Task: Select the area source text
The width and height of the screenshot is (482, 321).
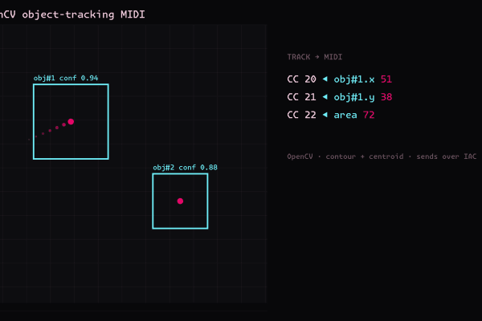Action: 345,116
